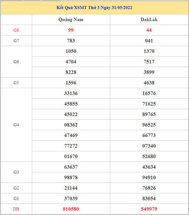Select the G7 number 783
The width and height of the screenshot is (189, 215).
click(71, 41)
